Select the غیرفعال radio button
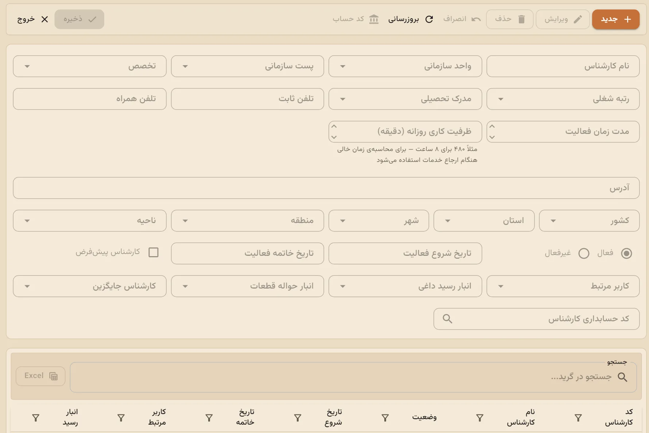This screenshot has height=433, width=649. click(584, 253)
